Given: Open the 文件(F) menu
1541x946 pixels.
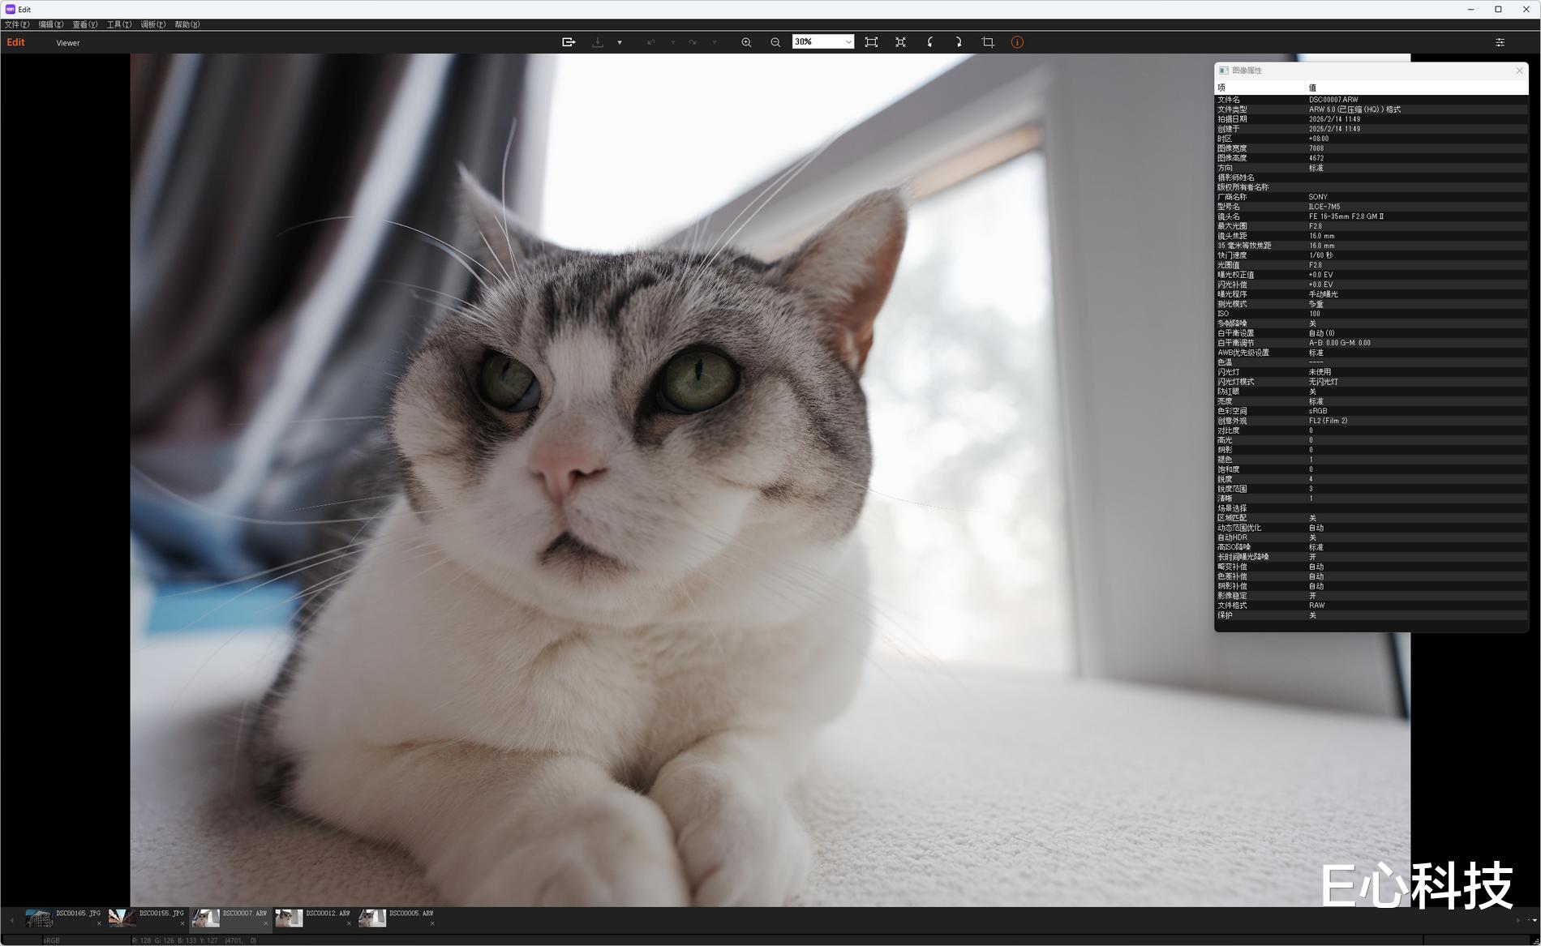Looking at the screenshot, I should 17,24.
